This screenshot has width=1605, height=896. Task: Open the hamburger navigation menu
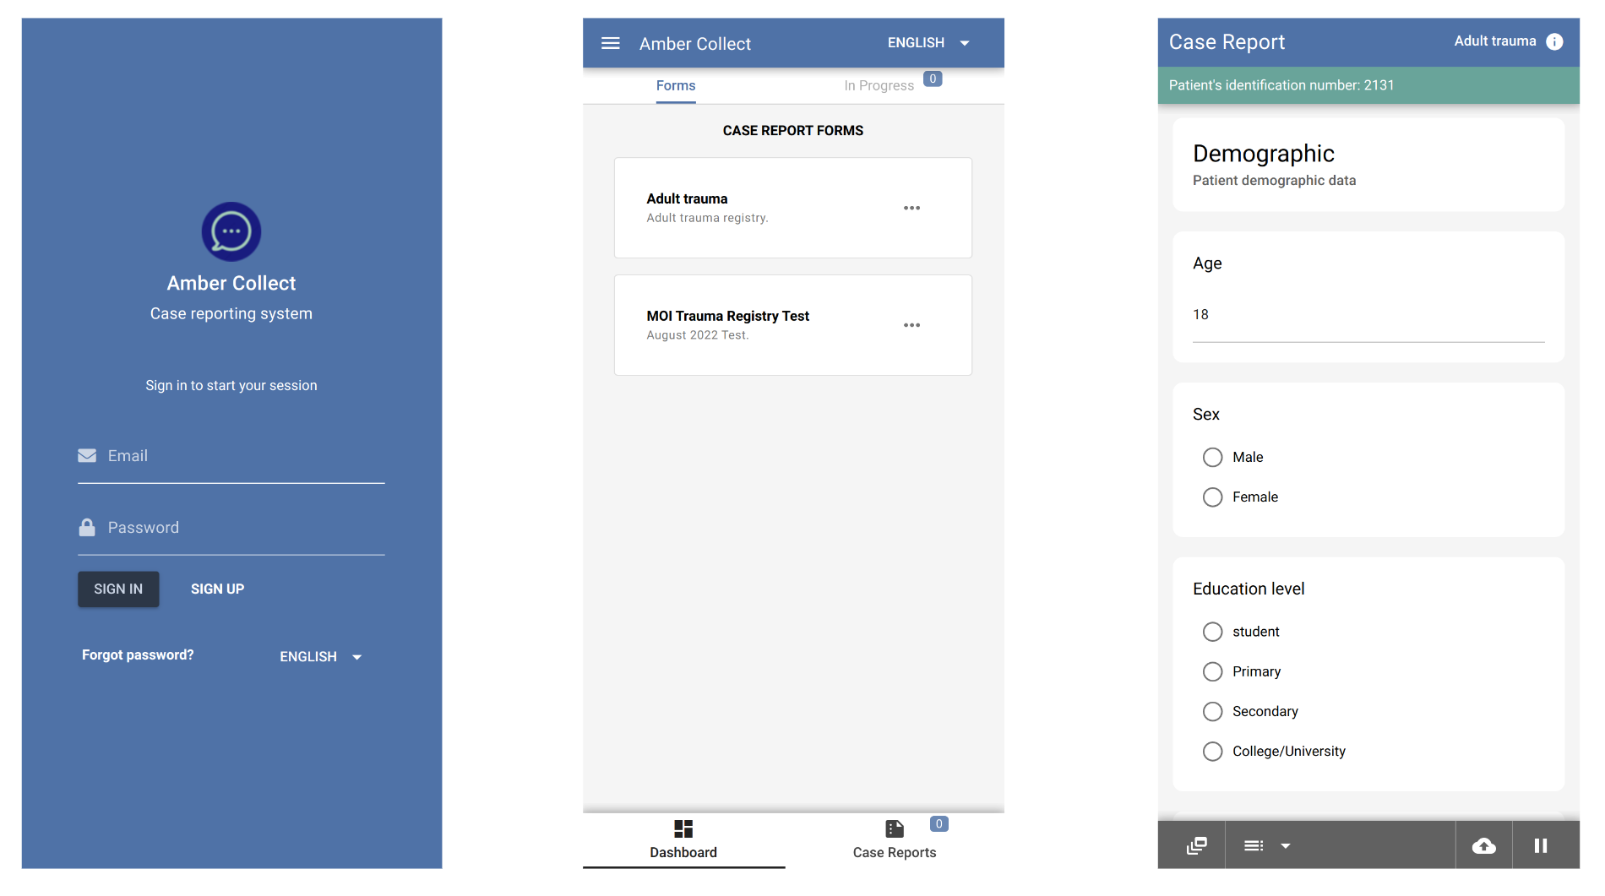[x=611, y=43]
